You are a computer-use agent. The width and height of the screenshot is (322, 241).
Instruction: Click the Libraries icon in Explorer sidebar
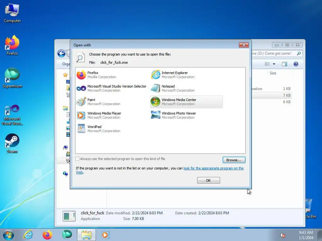point(65,108)
